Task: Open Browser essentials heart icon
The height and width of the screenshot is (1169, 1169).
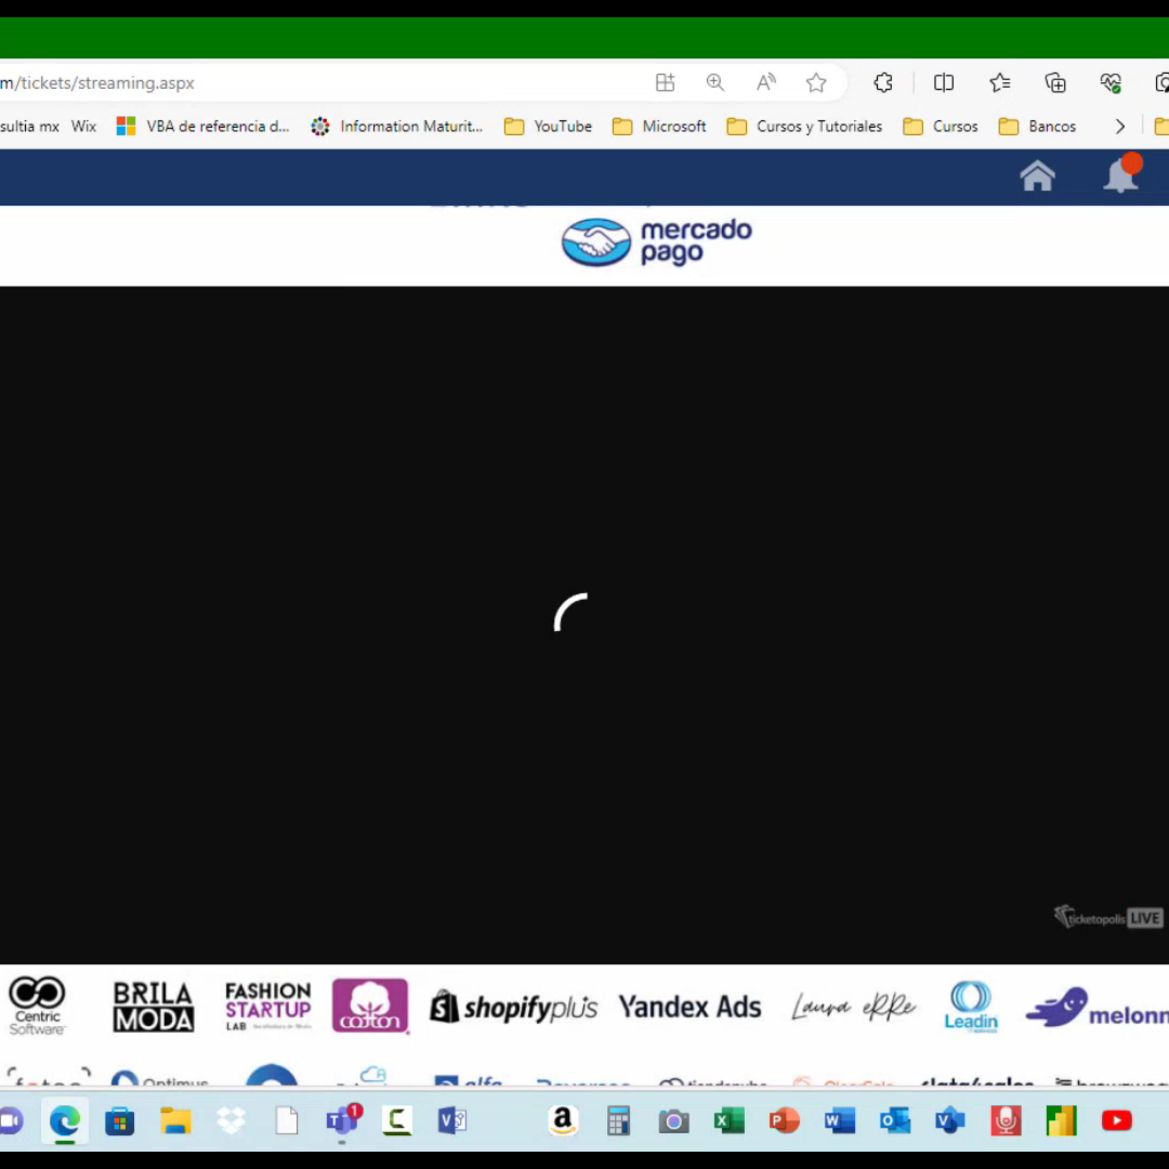Action: (x=1111, y=82)
